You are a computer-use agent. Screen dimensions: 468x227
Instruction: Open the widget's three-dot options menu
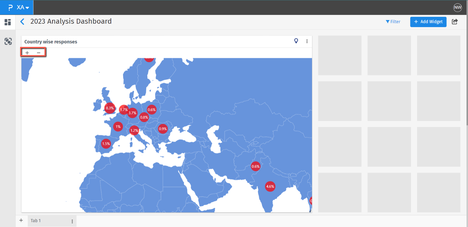coord(307,41)
